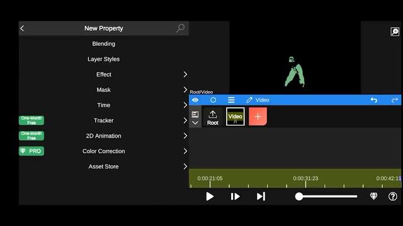403x226 pixels.
Task: Select the Video layer thumbnail
Action: pyautogui.click(x=235, y=117)
